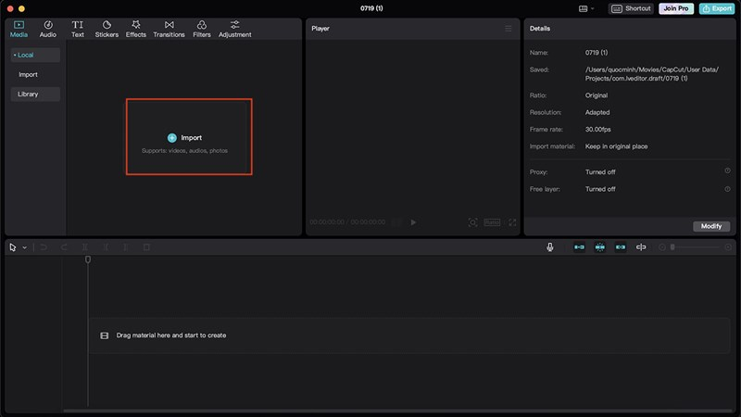Click the Import media drop area
The width and height of the screenshot is (741, 417).
click(x=189, y=137)
